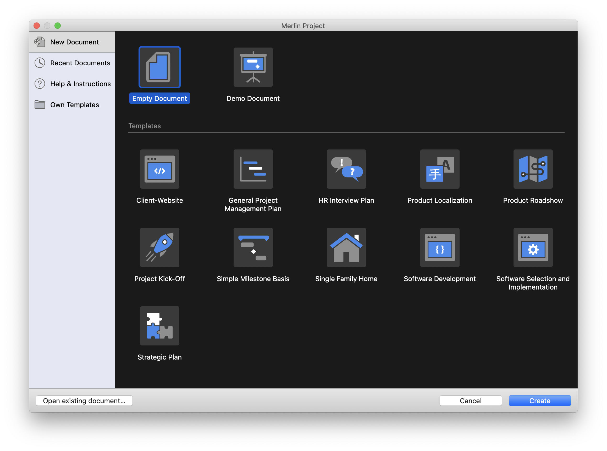607x451 pixels.
Task: Click the New Document sidebar item
Action: (x=74, y=42)
